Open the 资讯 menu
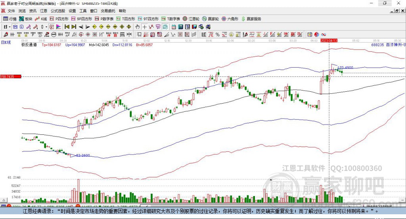The width and height of the screenshot is (406, 219). [x=33, y=11]
